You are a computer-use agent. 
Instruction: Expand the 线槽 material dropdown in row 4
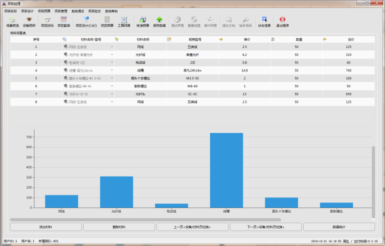[x=111, y=71]
